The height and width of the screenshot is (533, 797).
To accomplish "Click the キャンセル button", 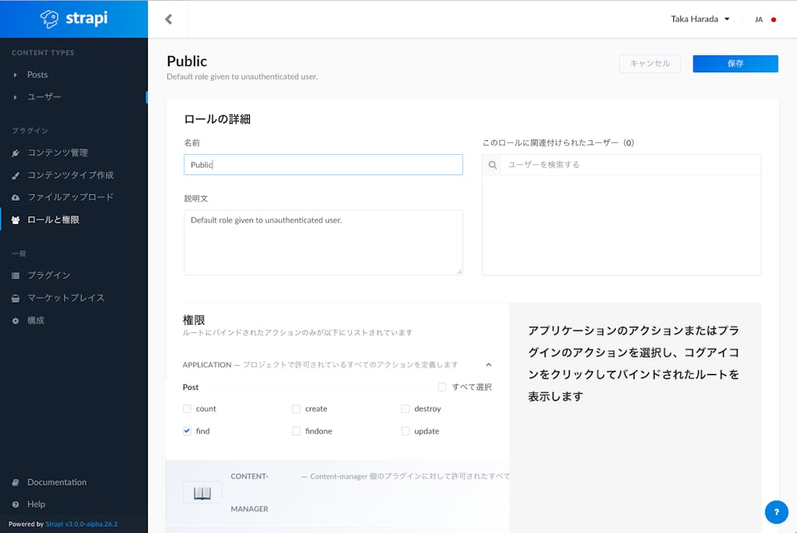I will click(x=650, y=64).
